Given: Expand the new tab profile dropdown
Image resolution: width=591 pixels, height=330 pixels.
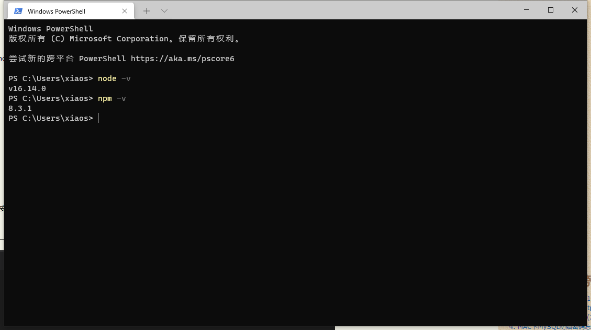Looking at the screenshot, I should [x=164, y=11].
